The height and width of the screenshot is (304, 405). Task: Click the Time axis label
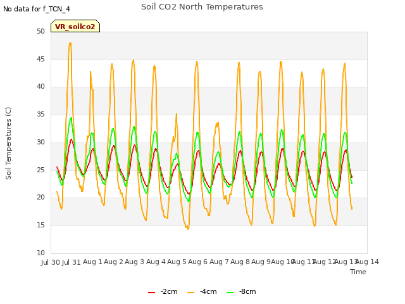[x=358, y=272]
